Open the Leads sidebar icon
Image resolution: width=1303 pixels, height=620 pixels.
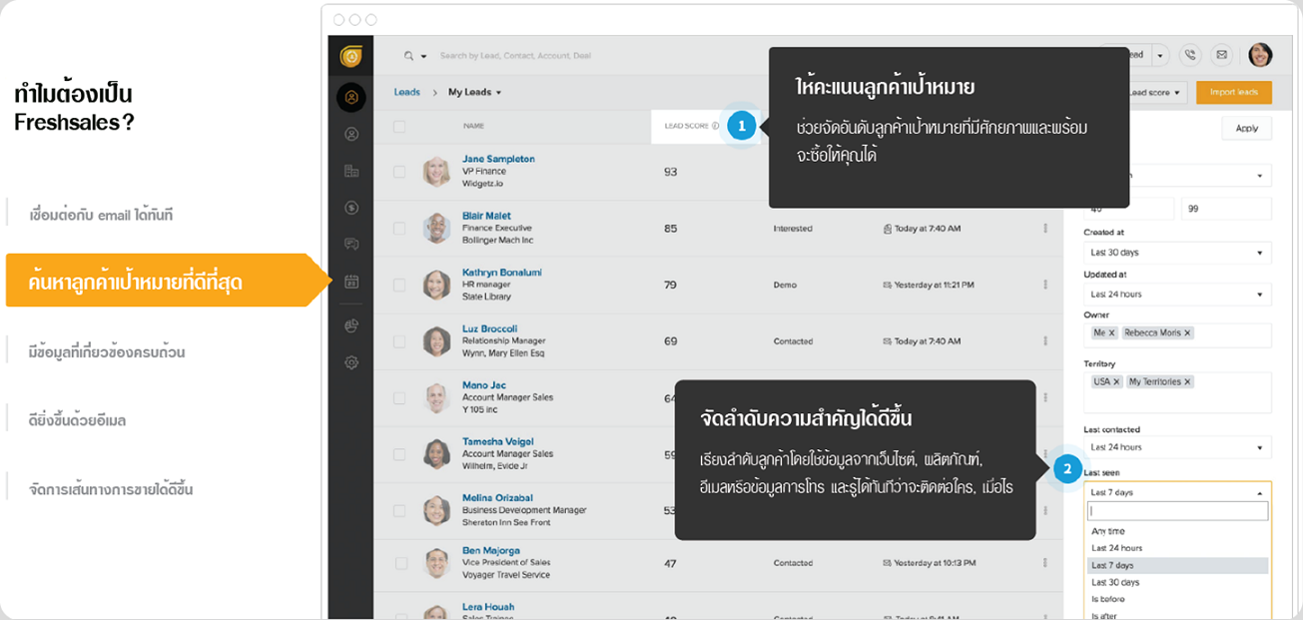[350, 97]
